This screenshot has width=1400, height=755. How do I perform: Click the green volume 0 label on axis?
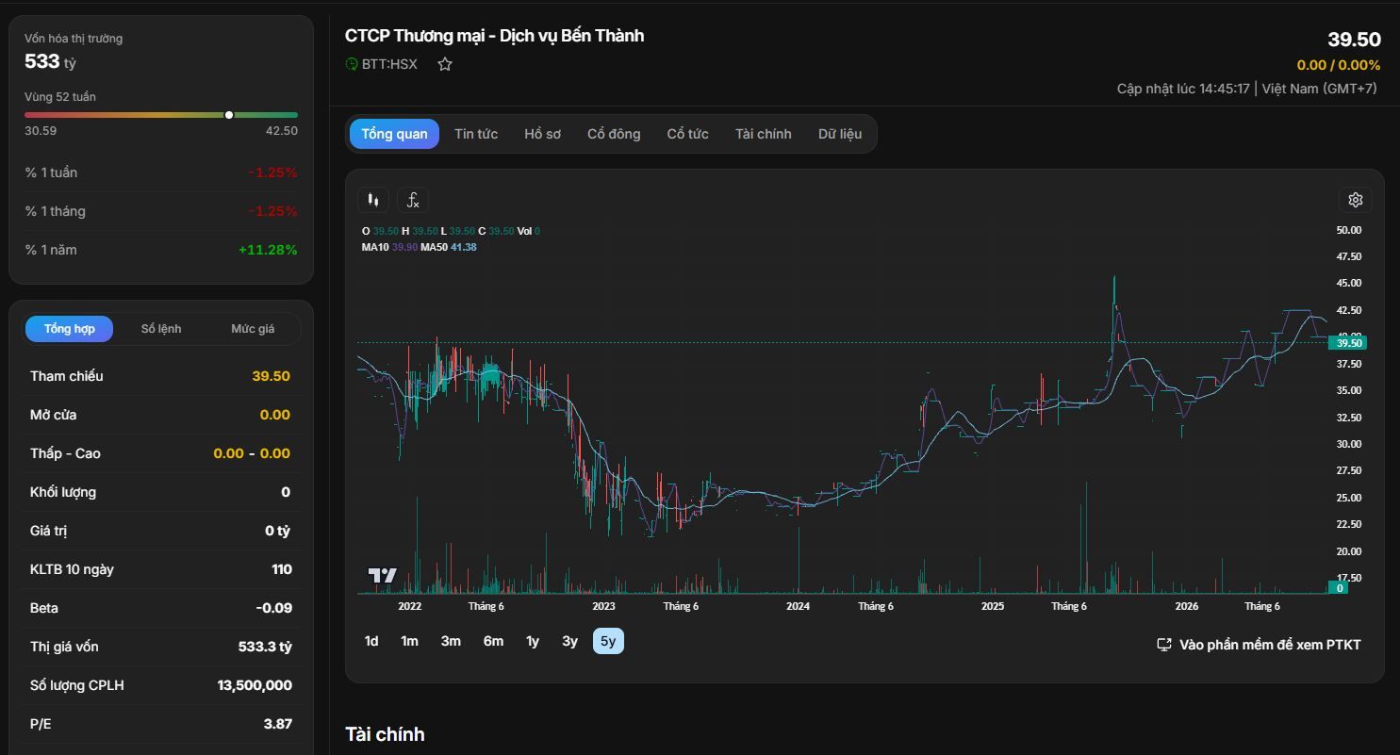click(1339, 588)
